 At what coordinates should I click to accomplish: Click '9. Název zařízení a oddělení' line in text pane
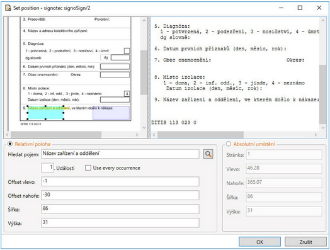click(237, 99)
